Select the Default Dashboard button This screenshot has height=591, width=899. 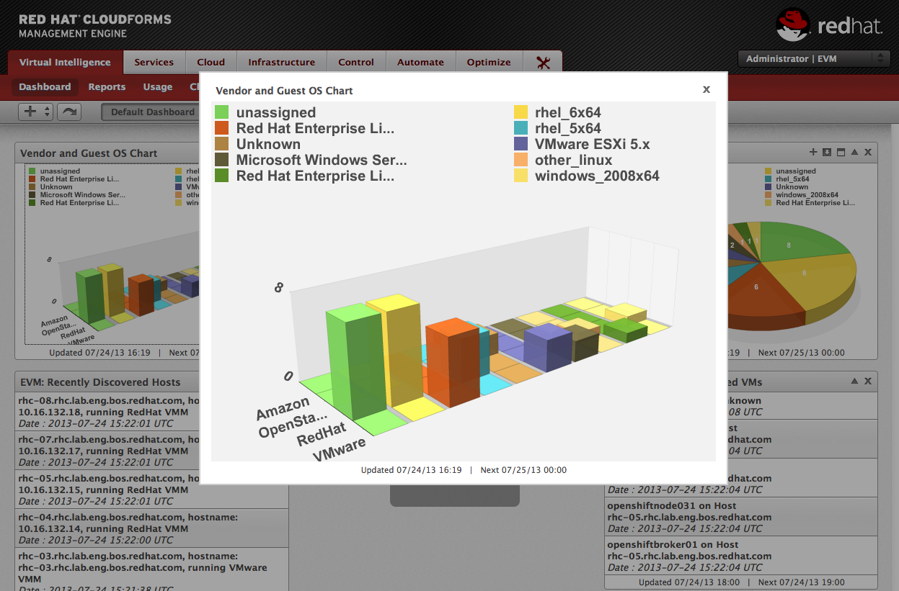coord(152,112)
